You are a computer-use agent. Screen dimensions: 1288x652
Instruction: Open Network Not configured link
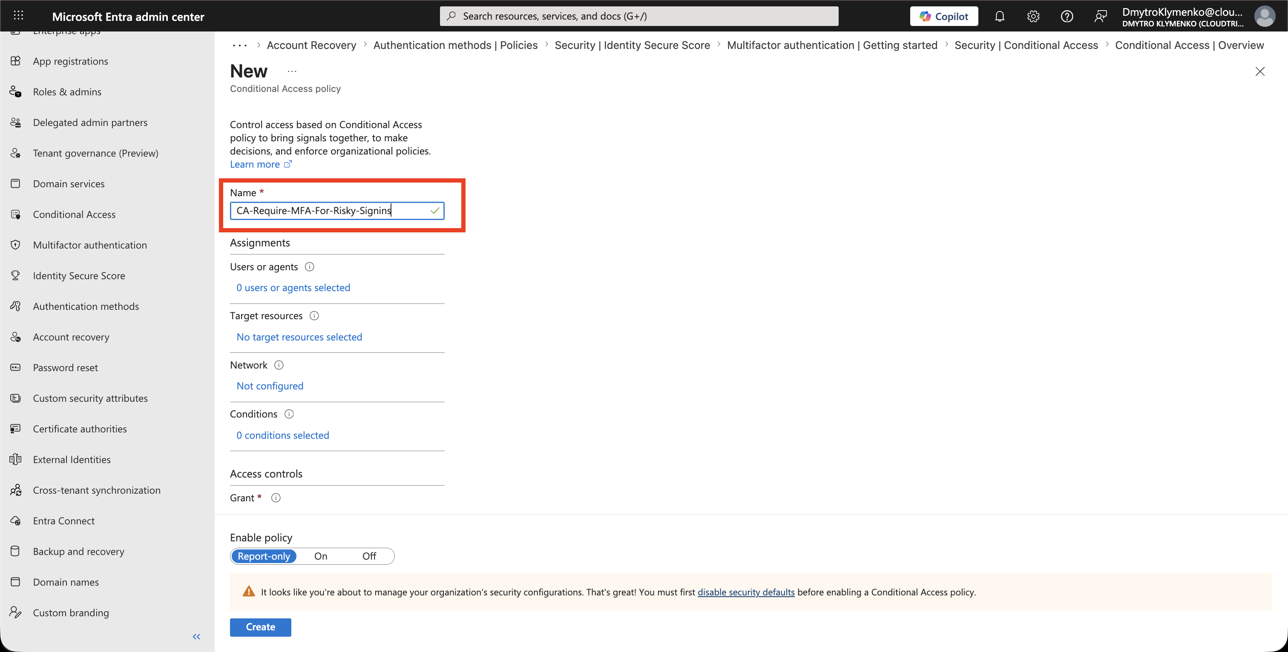click(x=270, y=386)
